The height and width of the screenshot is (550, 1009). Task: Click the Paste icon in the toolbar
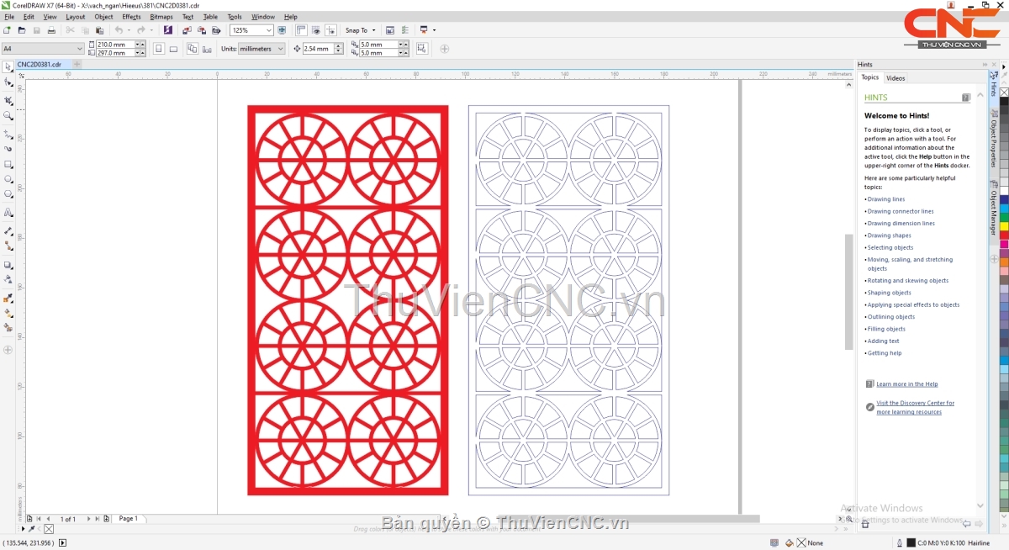tap(99, 30)
